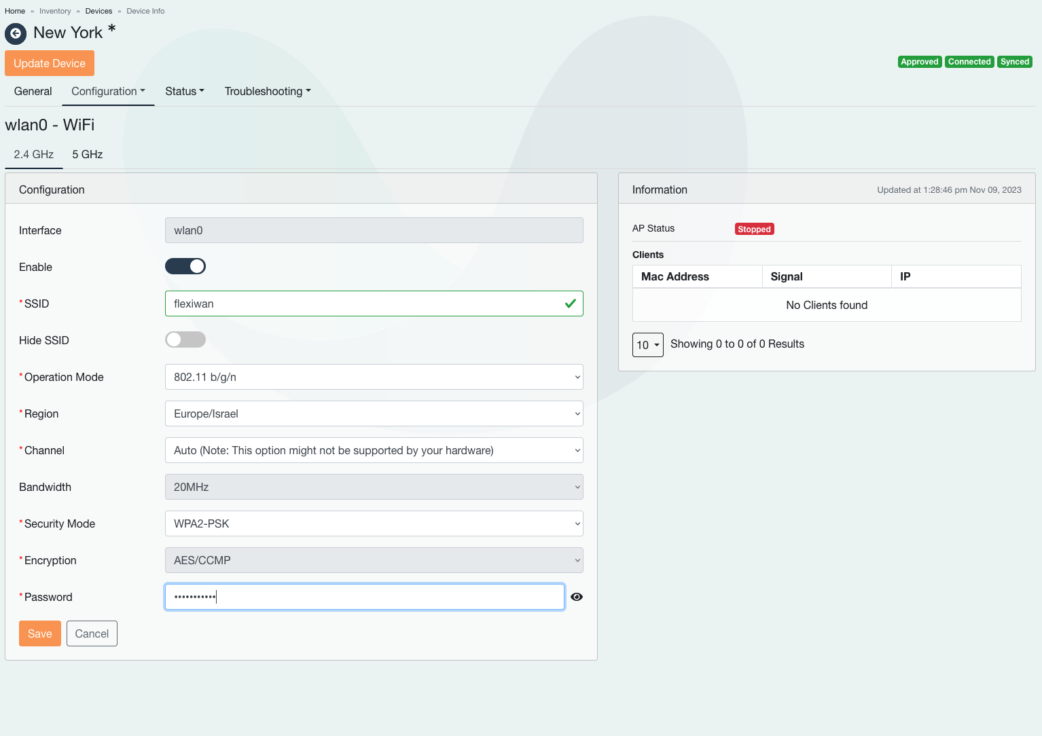The height and width of the screenshot is (736, 1042).
Task: Open the Channel selection dropdown
Action: 374,450
